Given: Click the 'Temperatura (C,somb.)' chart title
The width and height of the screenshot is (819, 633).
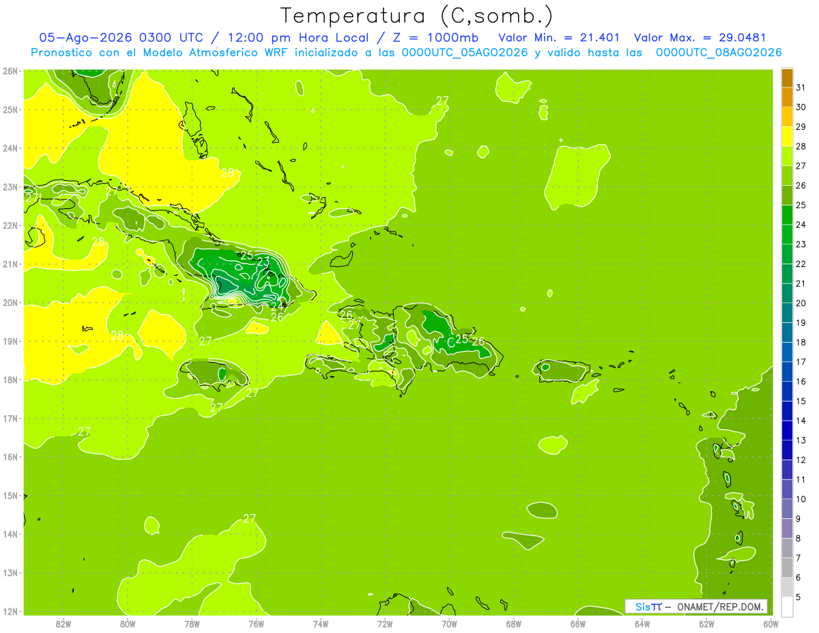Looking at the screenshot, I should (417, 16).
